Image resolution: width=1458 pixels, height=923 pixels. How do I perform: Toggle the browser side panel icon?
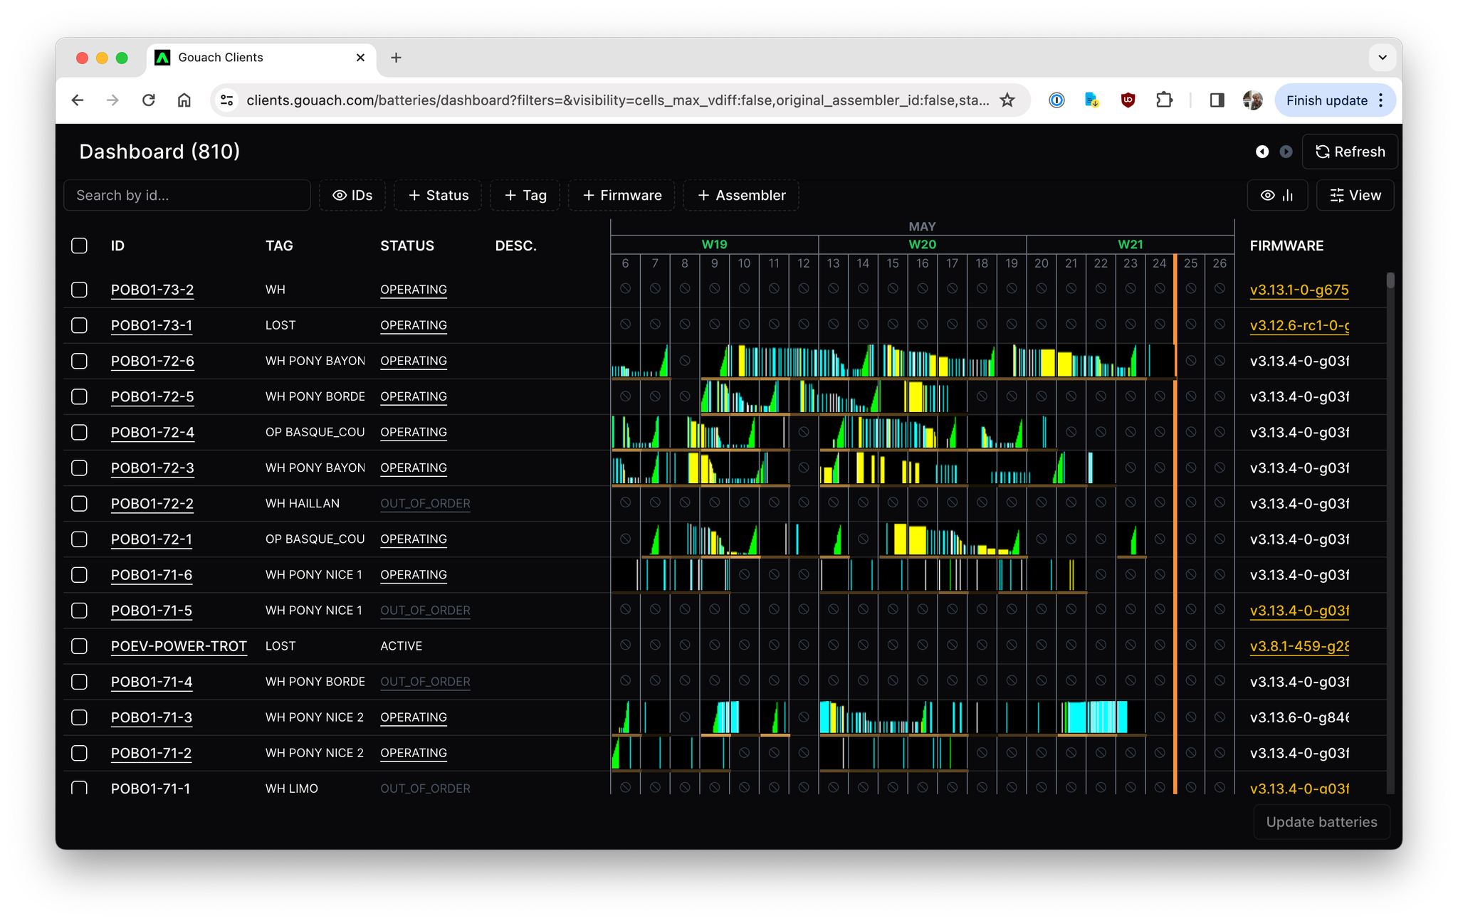tap(1217, 100)
